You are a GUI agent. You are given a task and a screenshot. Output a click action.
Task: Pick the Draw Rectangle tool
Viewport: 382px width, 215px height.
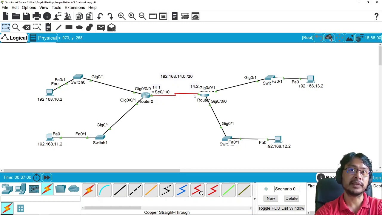pyautogui.click(x=69, y=28)
